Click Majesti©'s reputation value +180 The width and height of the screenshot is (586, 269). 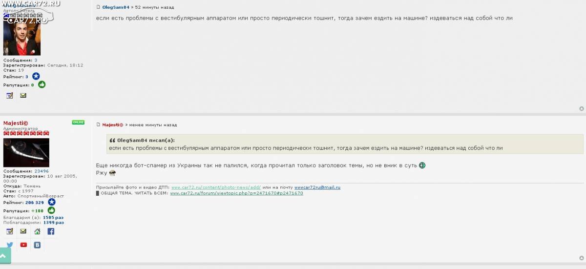click(x=37, y=211)
